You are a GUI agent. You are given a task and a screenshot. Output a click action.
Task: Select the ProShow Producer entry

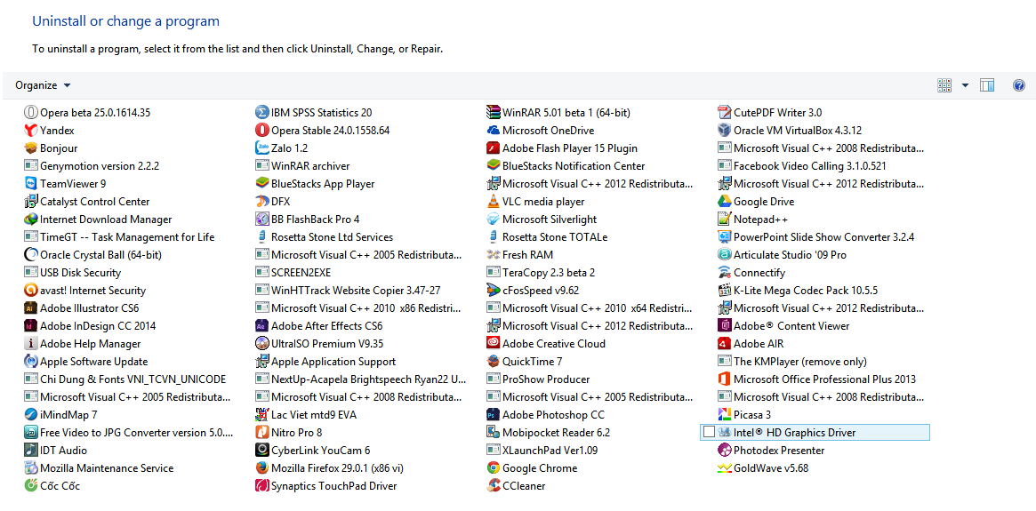click(x=539, y=379)
